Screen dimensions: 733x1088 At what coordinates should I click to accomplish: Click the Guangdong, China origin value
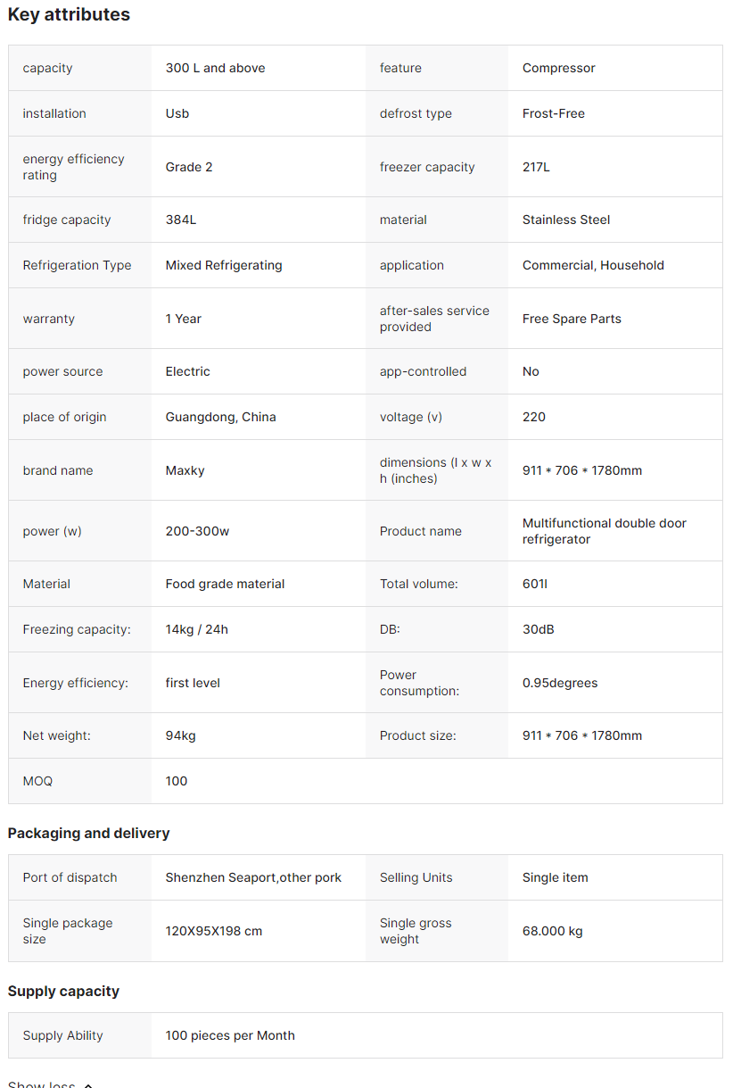pos(220,417)
